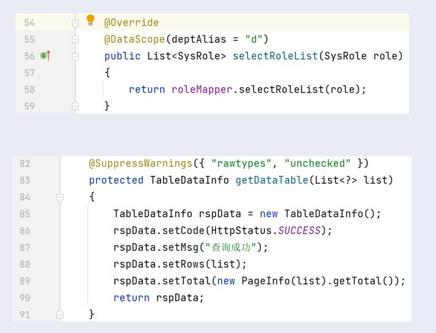Click the setMsg call on line 87
Screen dimensions: 436x333
[181, 247]
